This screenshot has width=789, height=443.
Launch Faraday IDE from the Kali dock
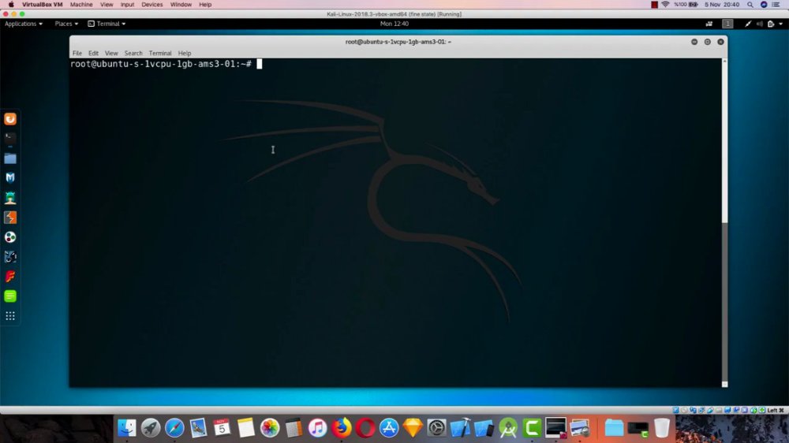pyautogui.click(x=10, y=277)
